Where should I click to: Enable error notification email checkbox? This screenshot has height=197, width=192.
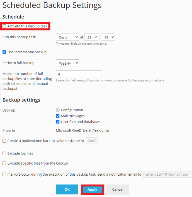4,175
